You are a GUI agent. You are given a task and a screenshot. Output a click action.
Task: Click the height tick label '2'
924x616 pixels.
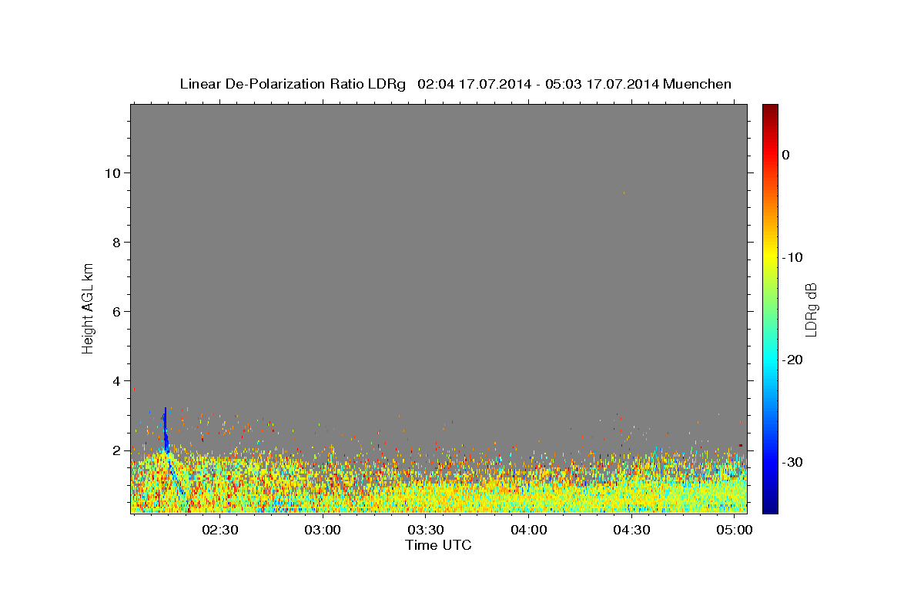pos(115,450)
